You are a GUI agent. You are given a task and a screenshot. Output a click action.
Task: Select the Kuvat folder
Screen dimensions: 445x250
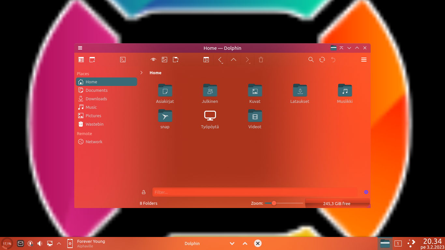255,93
